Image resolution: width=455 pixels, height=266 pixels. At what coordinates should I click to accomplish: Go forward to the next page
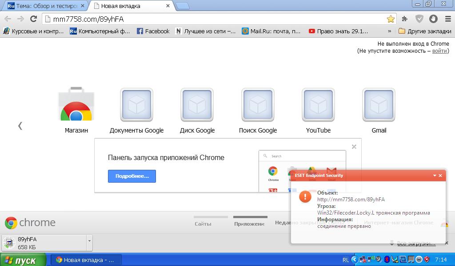pos(20,19)
